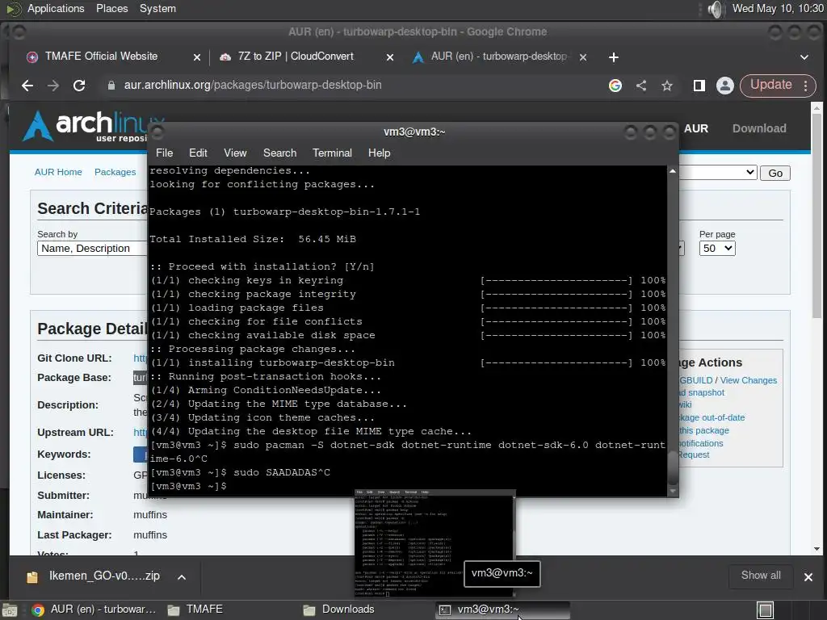Screen dimensions: 827x620
Task: Click show desktop icon in bottom panel
Action: pos(10,610)
